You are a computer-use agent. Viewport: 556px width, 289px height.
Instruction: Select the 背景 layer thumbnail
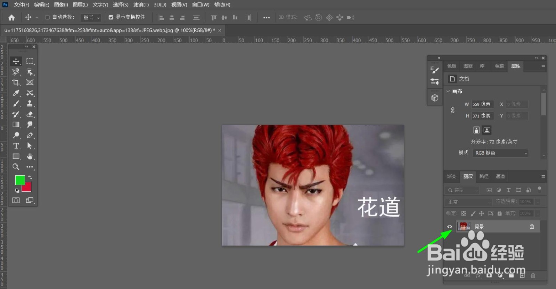point(464,226)
